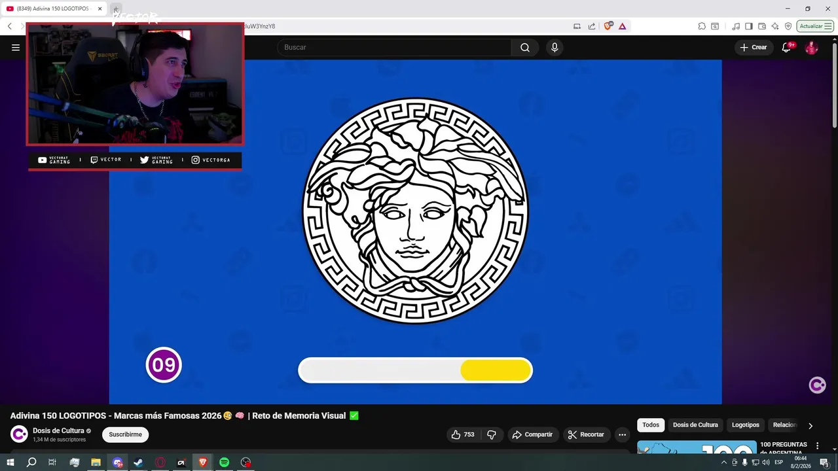Open the media control music note icon
This screenshot has width=838, height=471.
click(x=737, y=26)
